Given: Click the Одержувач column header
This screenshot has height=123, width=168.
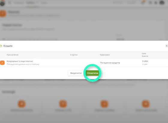Looking at the screenshot, I should [x=105, y=55].
